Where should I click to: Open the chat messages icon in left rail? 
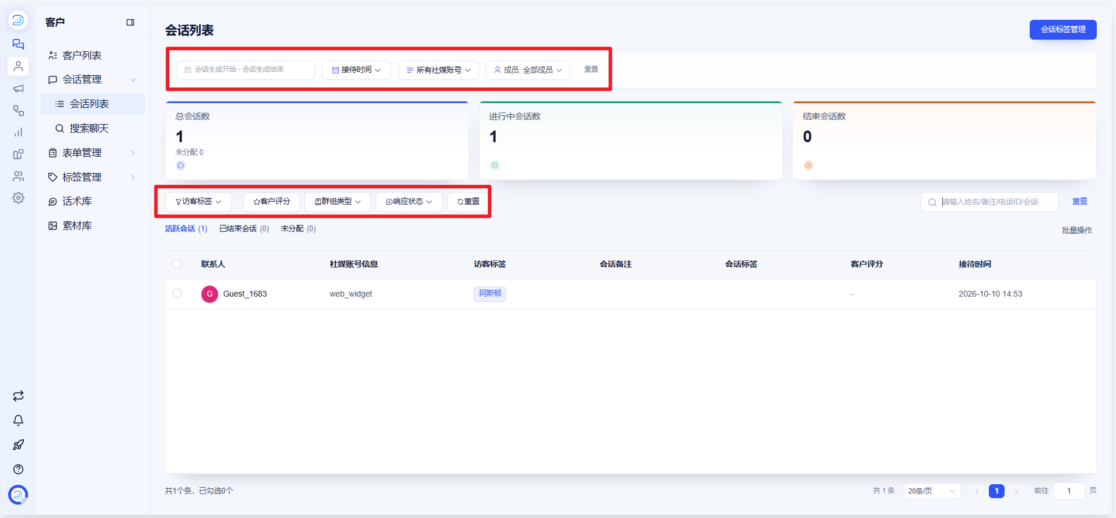(18, 44)
